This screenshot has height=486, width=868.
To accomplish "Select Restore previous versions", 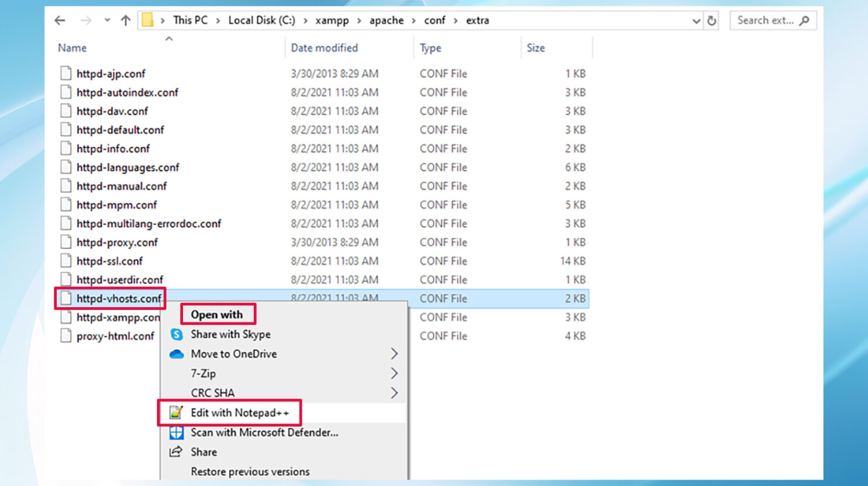I will [250, 471].
